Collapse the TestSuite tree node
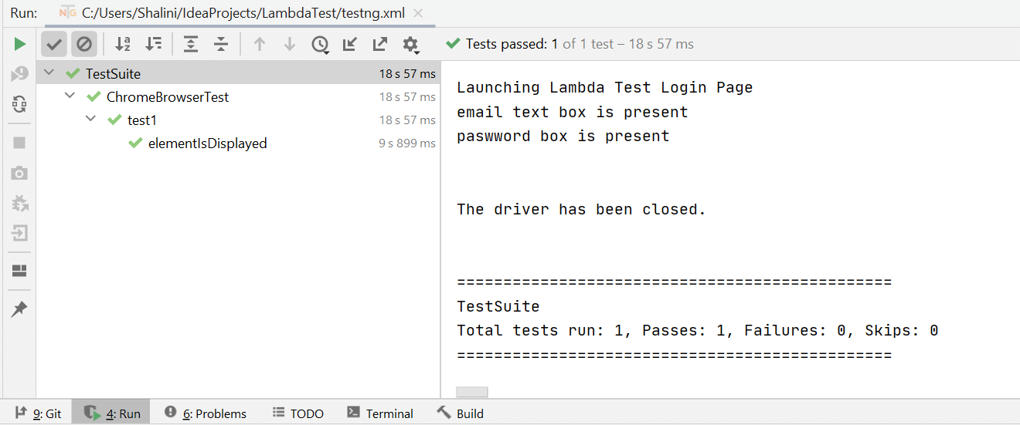 click(x=49, y=73)
